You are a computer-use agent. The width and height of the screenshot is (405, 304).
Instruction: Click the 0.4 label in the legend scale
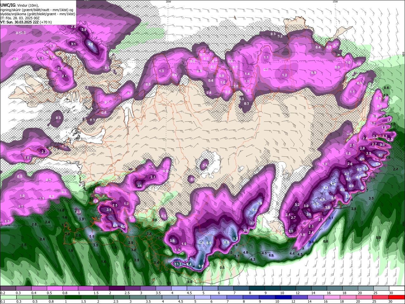(34, 293)
